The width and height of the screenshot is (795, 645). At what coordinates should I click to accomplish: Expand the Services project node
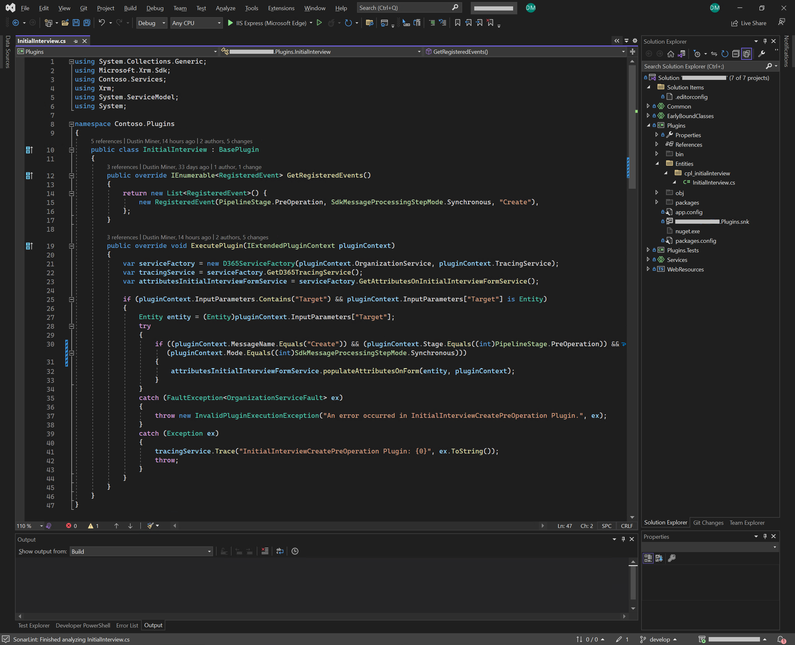click(x=648, y=259)
